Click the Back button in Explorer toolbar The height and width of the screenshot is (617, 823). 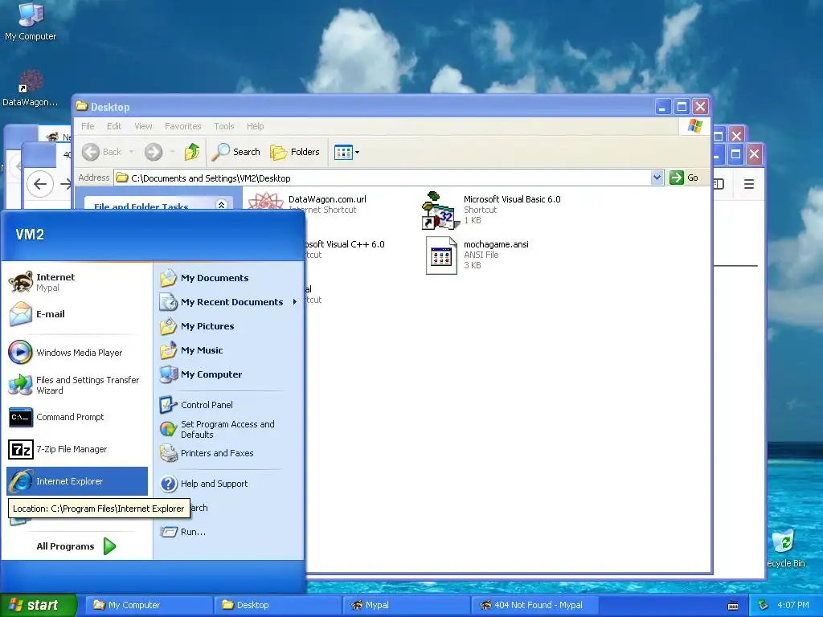point(102,152)
